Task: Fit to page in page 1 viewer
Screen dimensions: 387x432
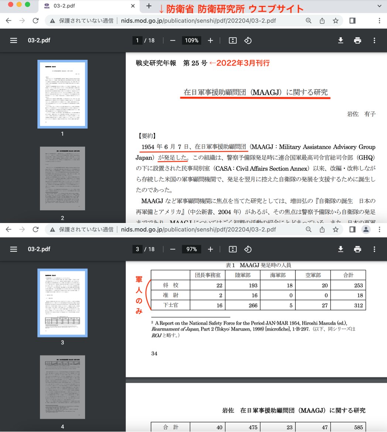Action: [233, 41]
